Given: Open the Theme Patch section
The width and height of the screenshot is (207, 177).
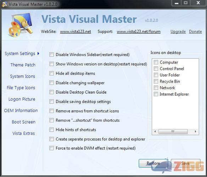Looking at the screenshot, I should pos(23,65).
